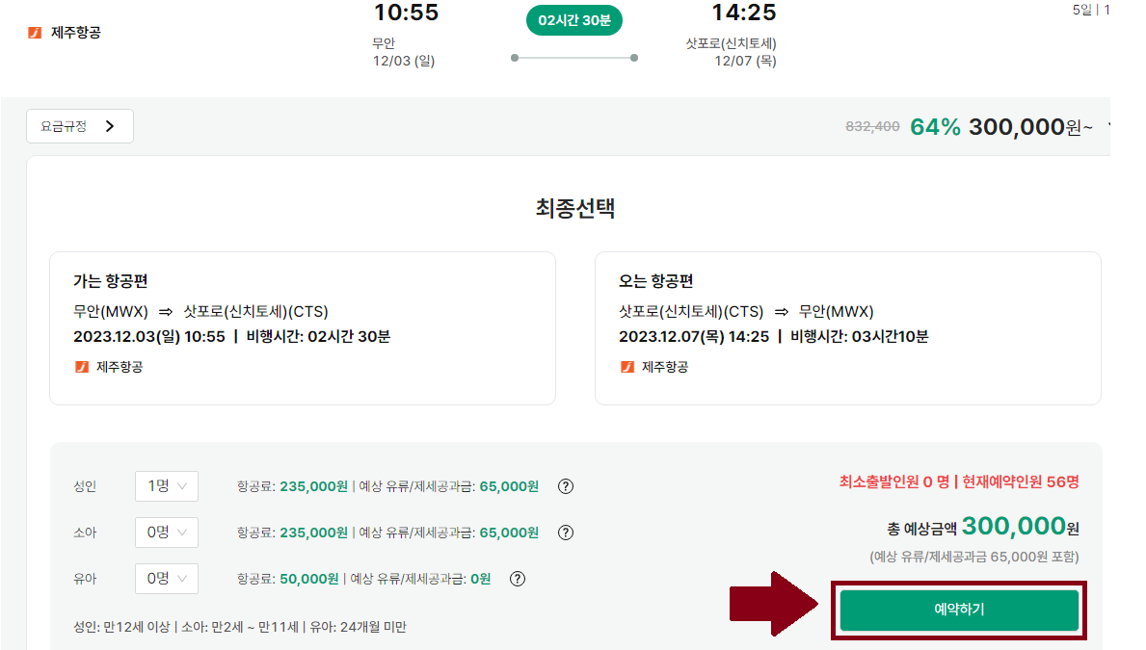Click the green 02시간 30분 duration badge

pyautogui.click(x=574, y=19)
